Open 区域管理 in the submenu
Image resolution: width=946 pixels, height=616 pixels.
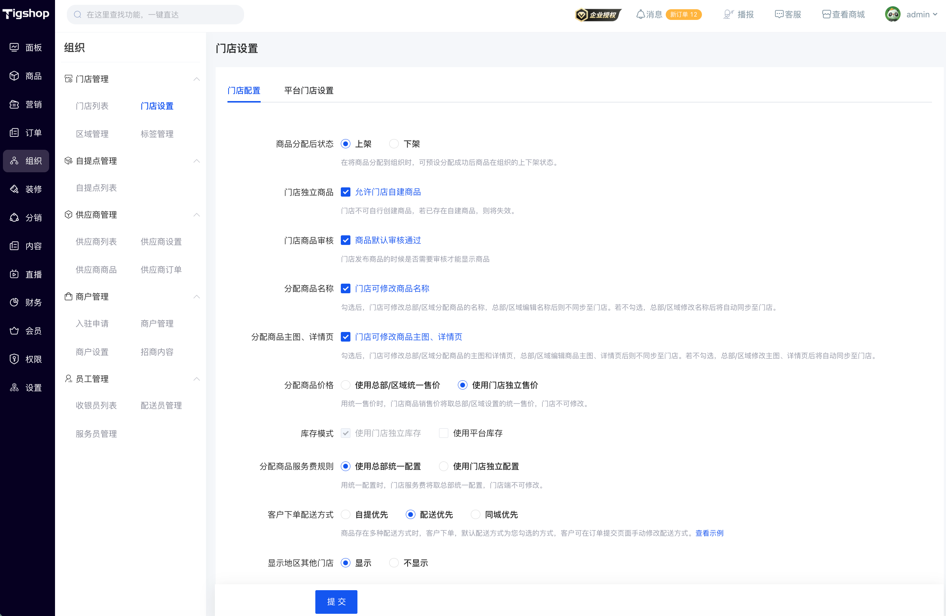point(92,134)
